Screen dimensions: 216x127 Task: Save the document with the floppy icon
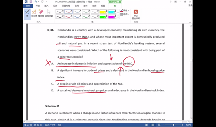click(31, 2)
